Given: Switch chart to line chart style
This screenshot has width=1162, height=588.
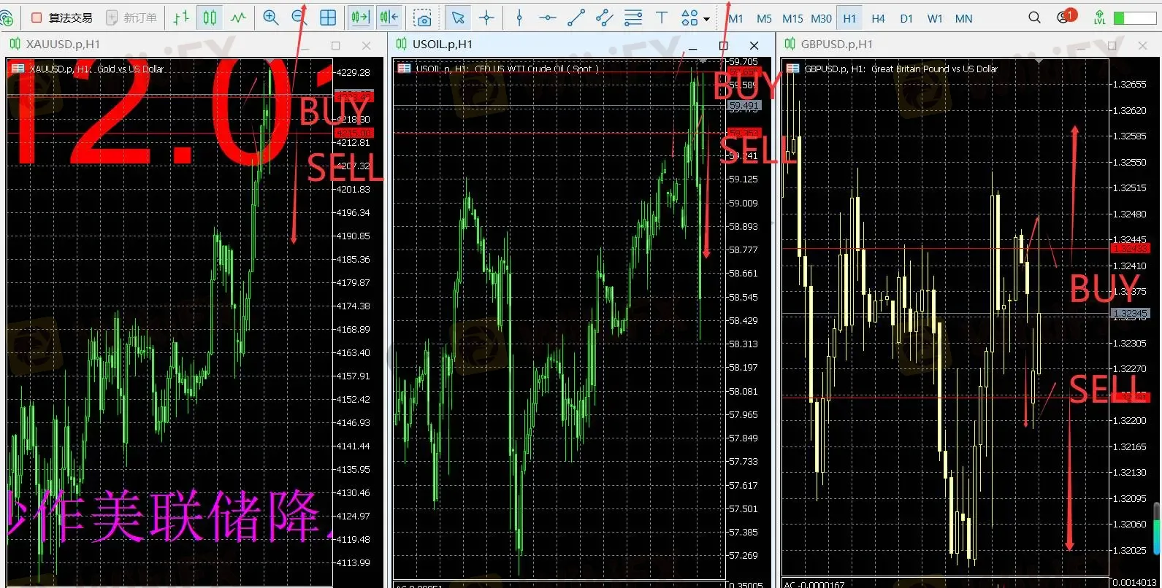Looking at the screenshot, I should point(238,18).
